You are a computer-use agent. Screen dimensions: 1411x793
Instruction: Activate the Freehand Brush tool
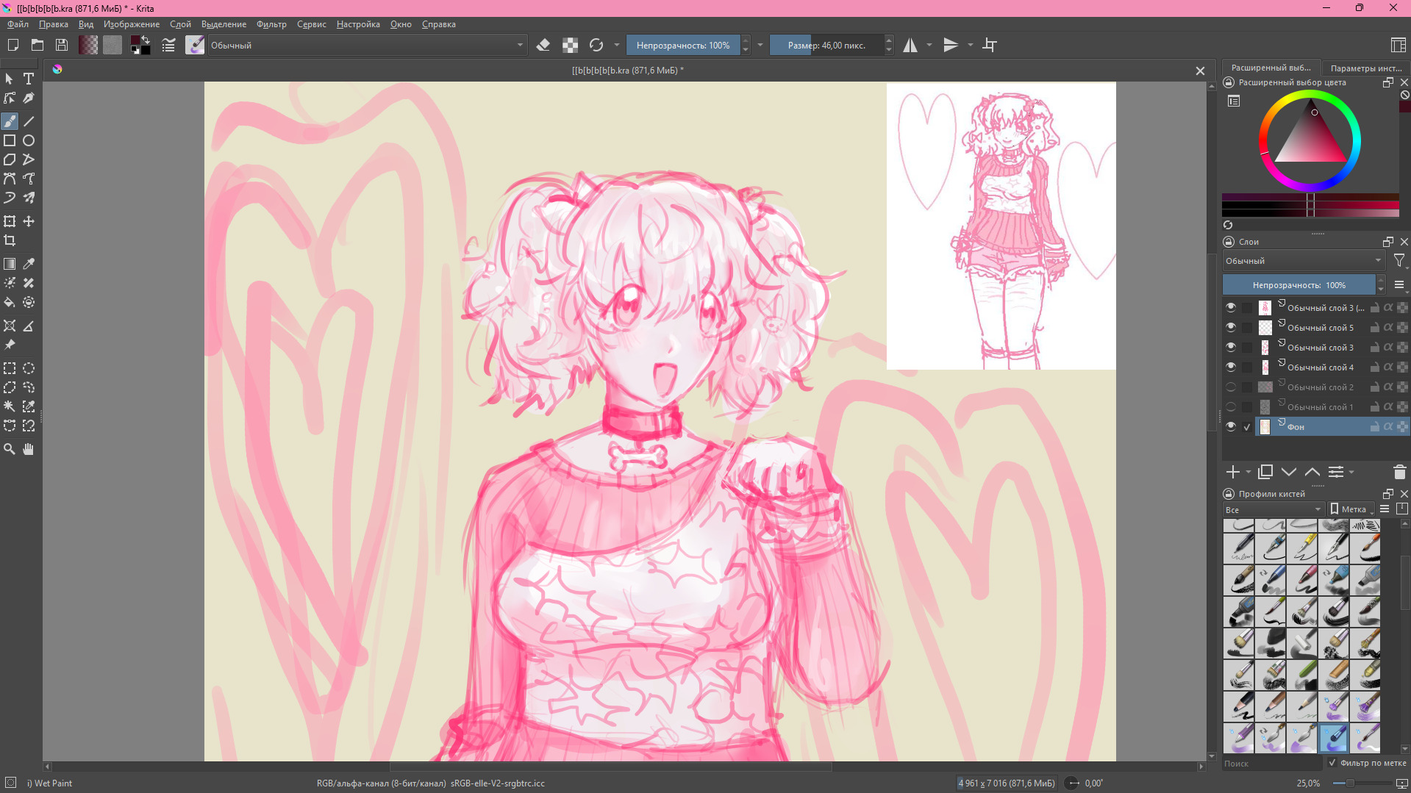tap(10, 121)
